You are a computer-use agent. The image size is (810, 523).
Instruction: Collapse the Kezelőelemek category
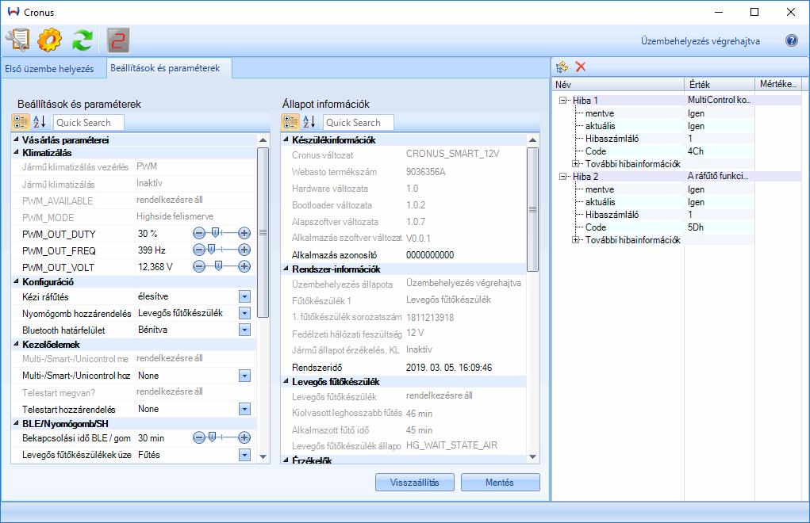(x=16, y=344)
